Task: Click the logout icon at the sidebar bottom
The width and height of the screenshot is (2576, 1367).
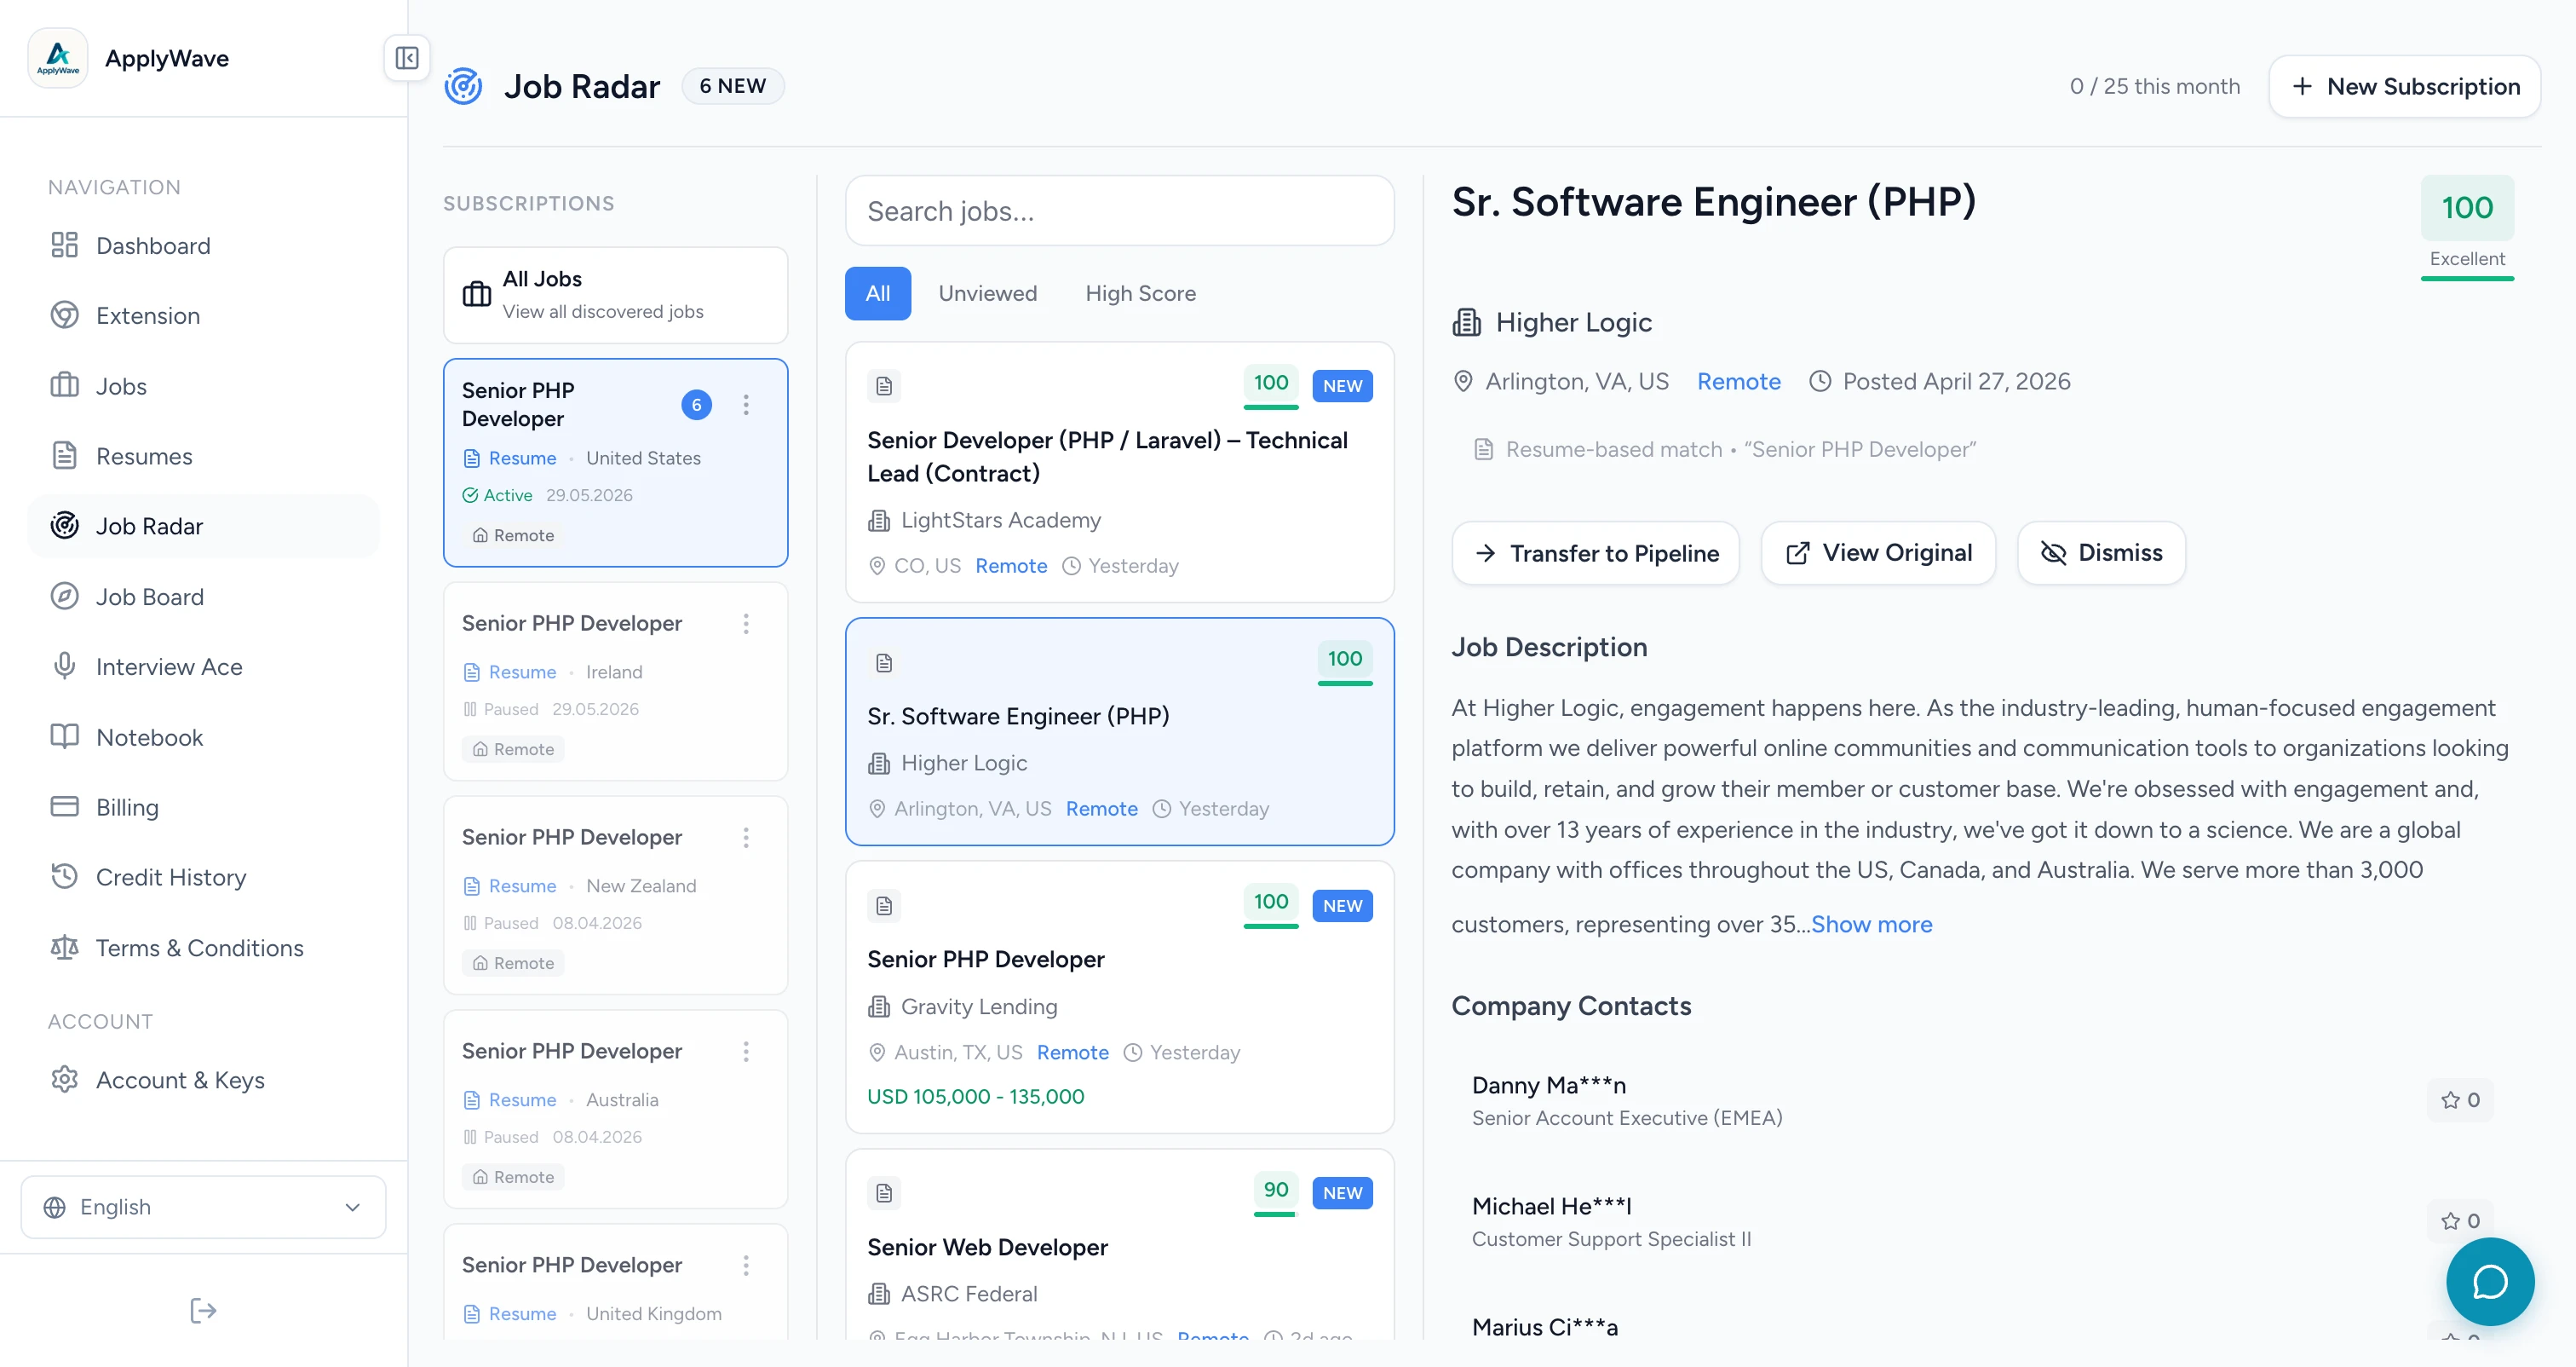Action: point(203,1310)
